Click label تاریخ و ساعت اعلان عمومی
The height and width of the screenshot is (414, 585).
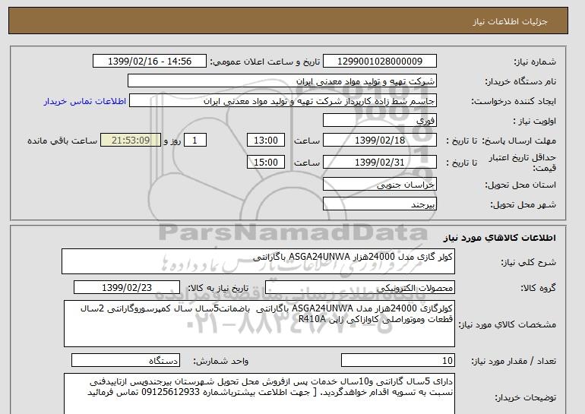[265, 62]
